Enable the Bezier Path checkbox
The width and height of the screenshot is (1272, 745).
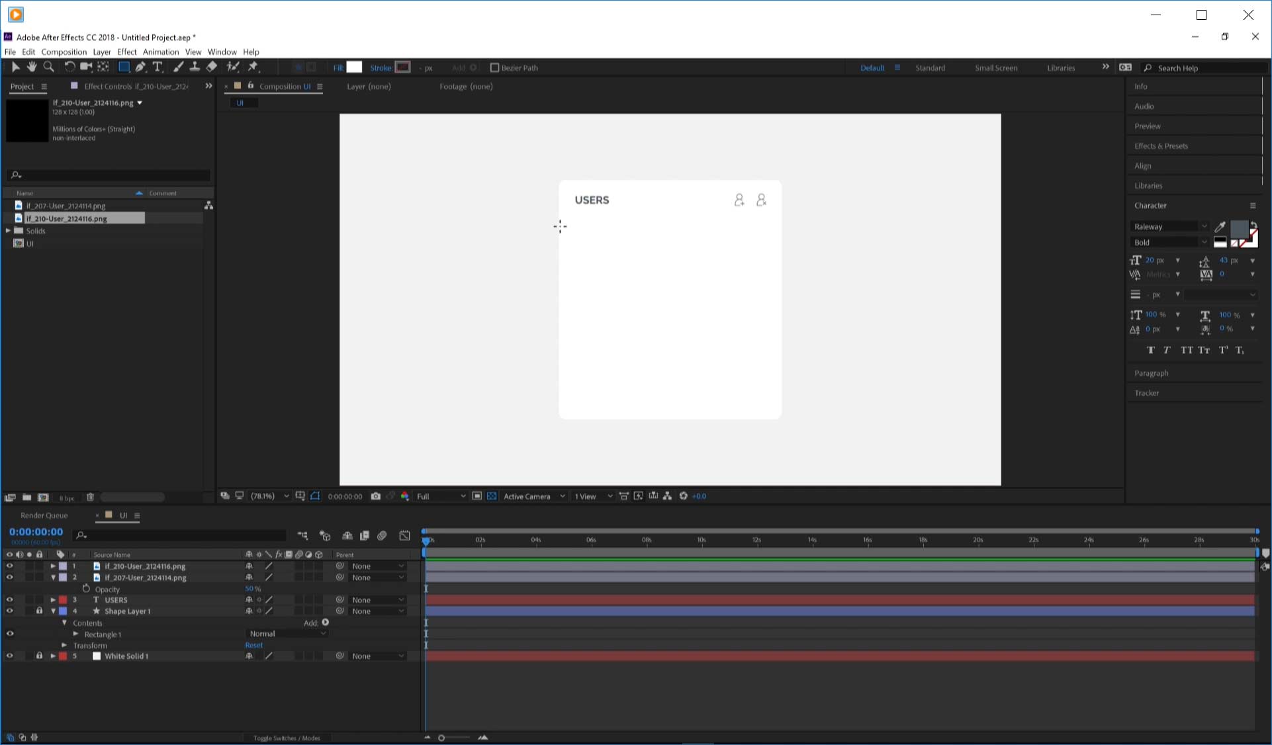coord(494,67)
